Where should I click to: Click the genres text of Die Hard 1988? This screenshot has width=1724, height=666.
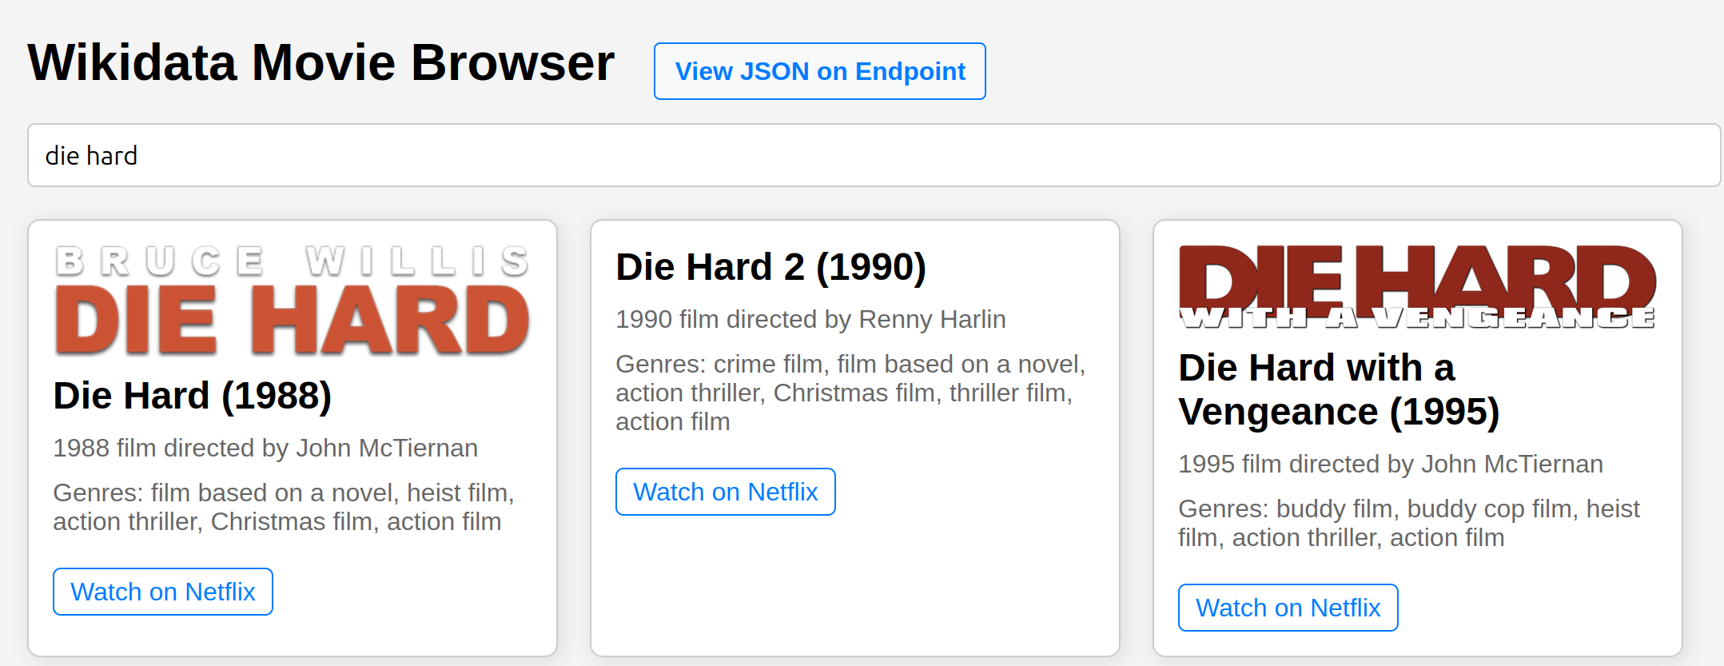tap(284, 507)
